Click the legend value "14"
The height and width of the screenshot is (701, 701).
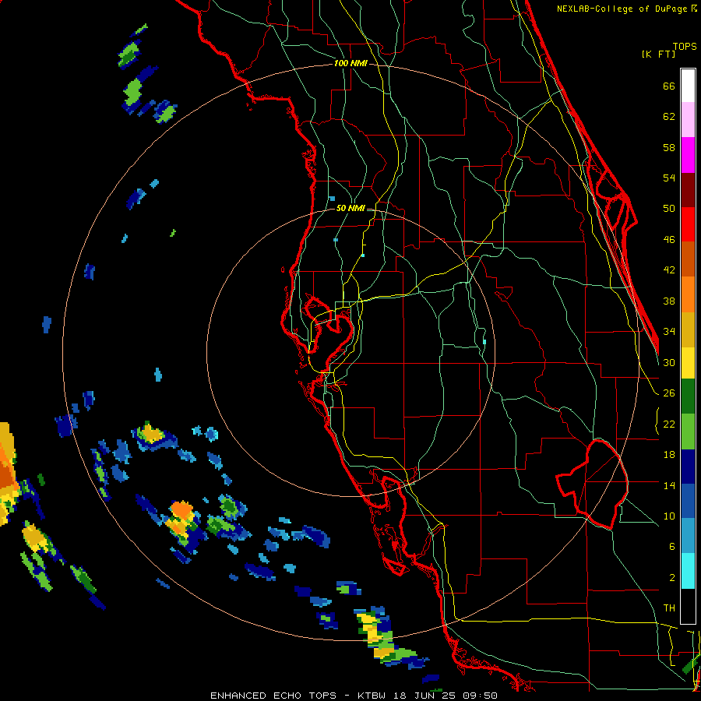[669, 485]
